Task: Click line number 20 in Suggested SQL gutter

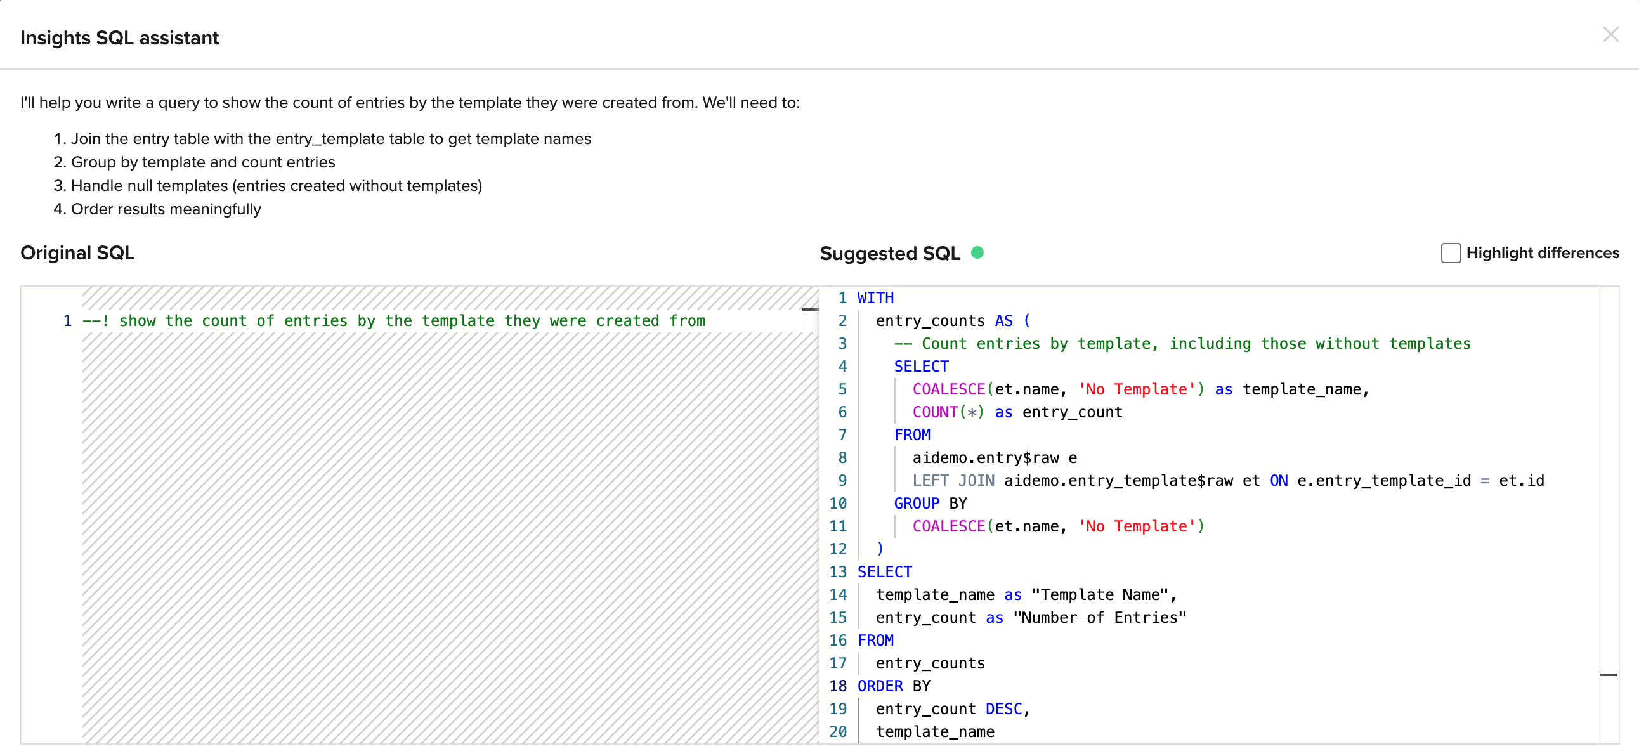Action: coord(837,732)
